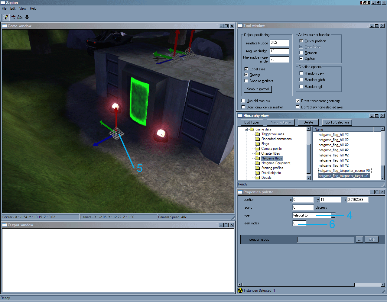Click the Properties palette horizontal scrollbar
This screenshot has height=302, width=387.
pos(311,284)
